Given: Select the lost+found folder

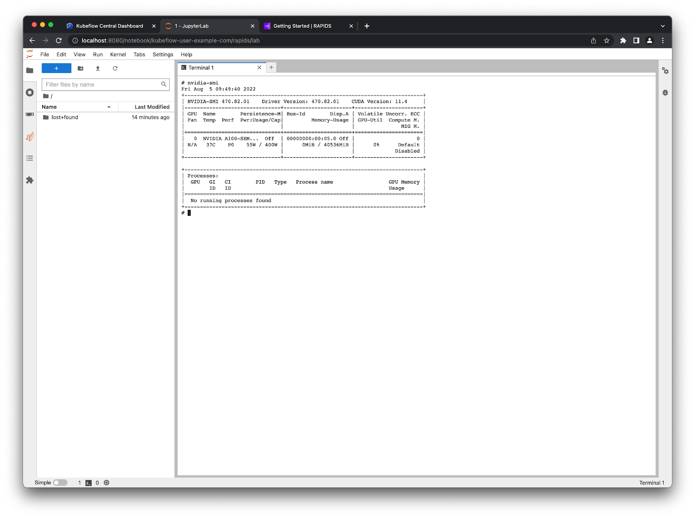Looking at the screenshot, I should 106,117.
